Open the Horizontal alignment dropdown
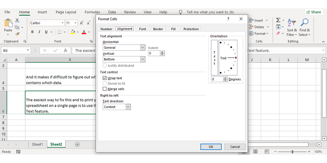327x163 pixels. click(143, 47)
